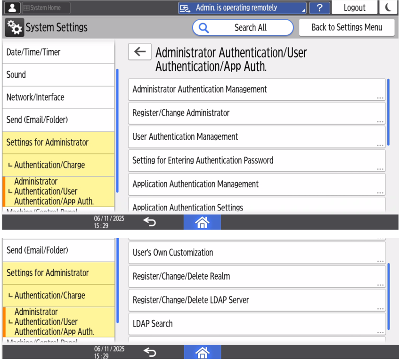Select Register/Change Administrator

click(257, 113)
